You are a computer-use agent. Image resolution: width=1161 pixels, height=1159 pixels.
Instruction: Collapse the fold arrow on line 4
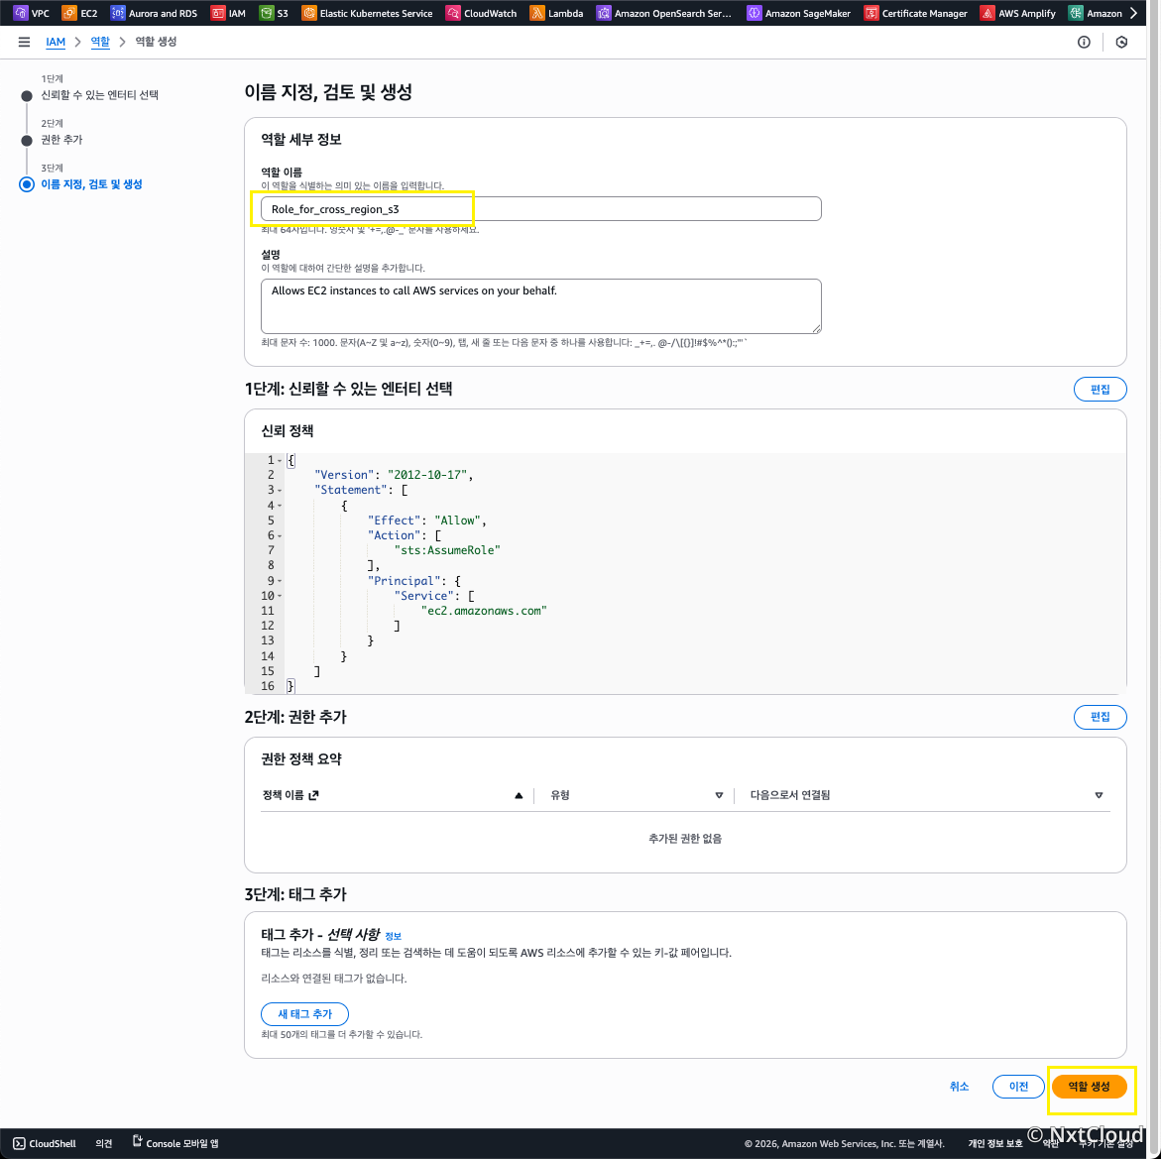280,506
